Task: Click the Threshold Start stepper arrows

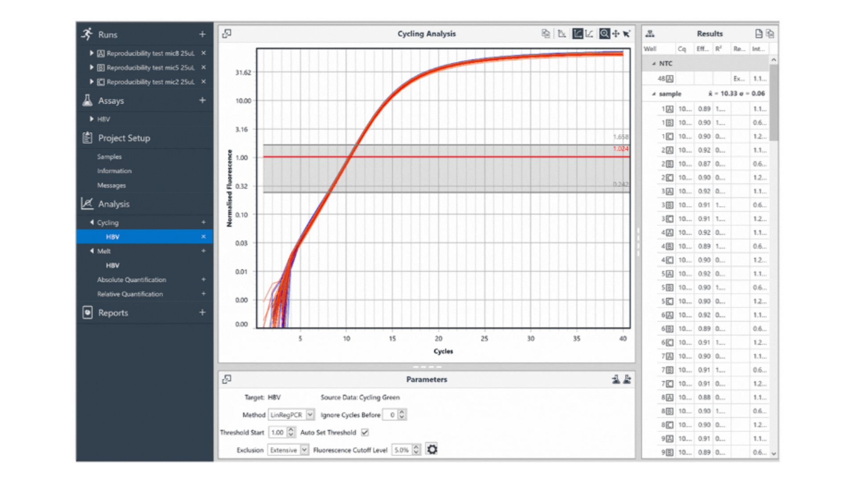Action: click(291, 432)
